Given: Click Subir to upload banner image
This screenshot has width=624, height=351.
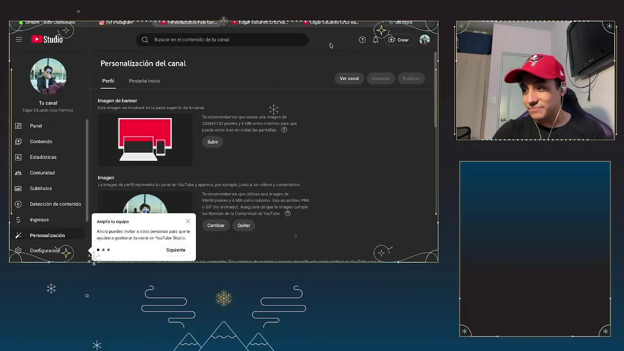Looking at the screenshot, I should click(213, 142).
